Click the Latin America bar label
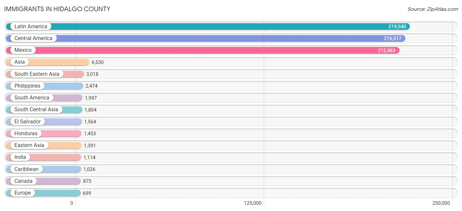462x211 pixels. coord(31,27)
